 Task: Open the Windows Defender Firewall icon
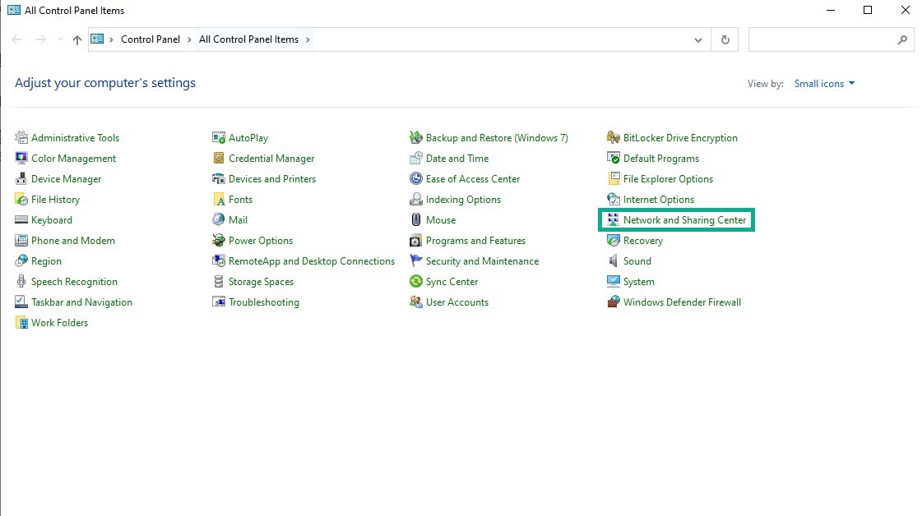(614, 302)
